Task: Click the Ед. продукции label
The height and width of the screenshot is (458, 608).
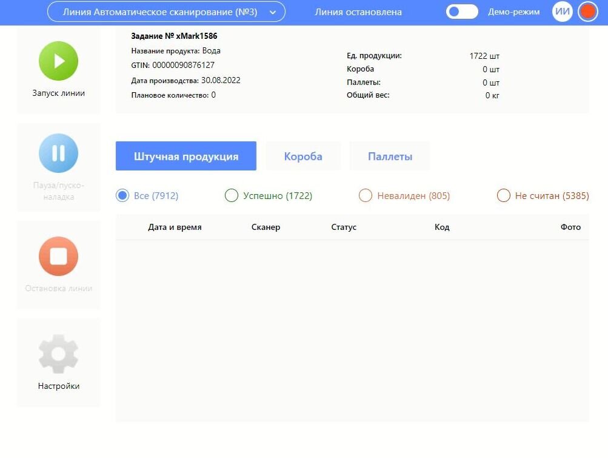Action: click(x=374, y=55)
